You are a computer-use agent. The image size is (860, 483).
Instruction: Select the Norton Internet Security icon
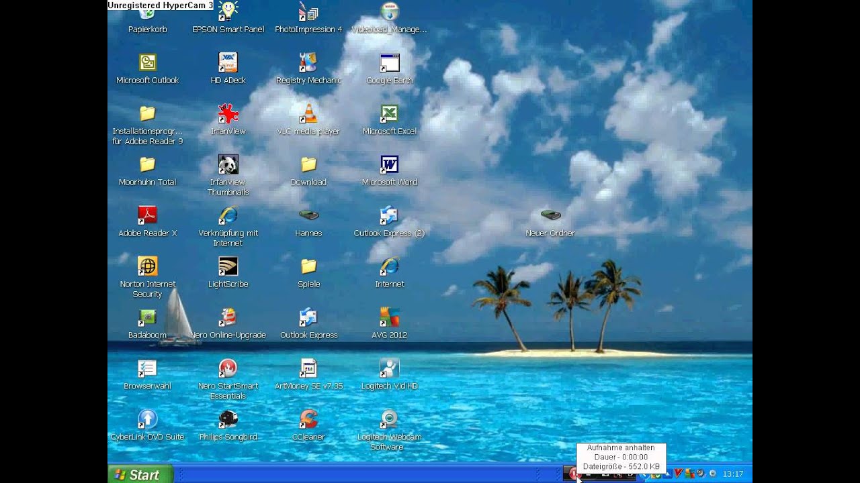tap(147, 266)
